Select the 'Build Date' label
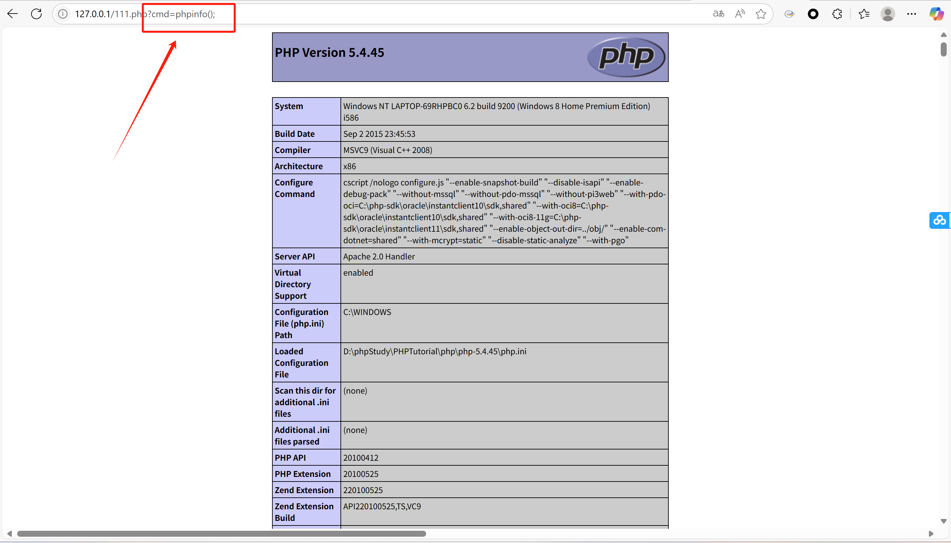 295,134
